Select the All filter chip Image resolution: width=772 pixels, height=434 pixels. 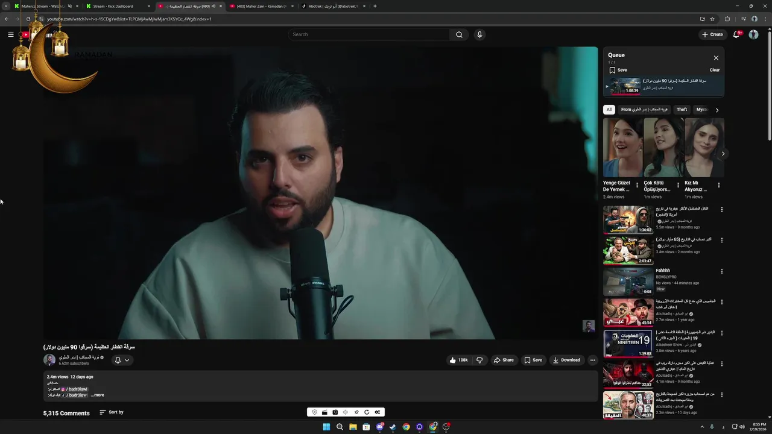point(609,110)
